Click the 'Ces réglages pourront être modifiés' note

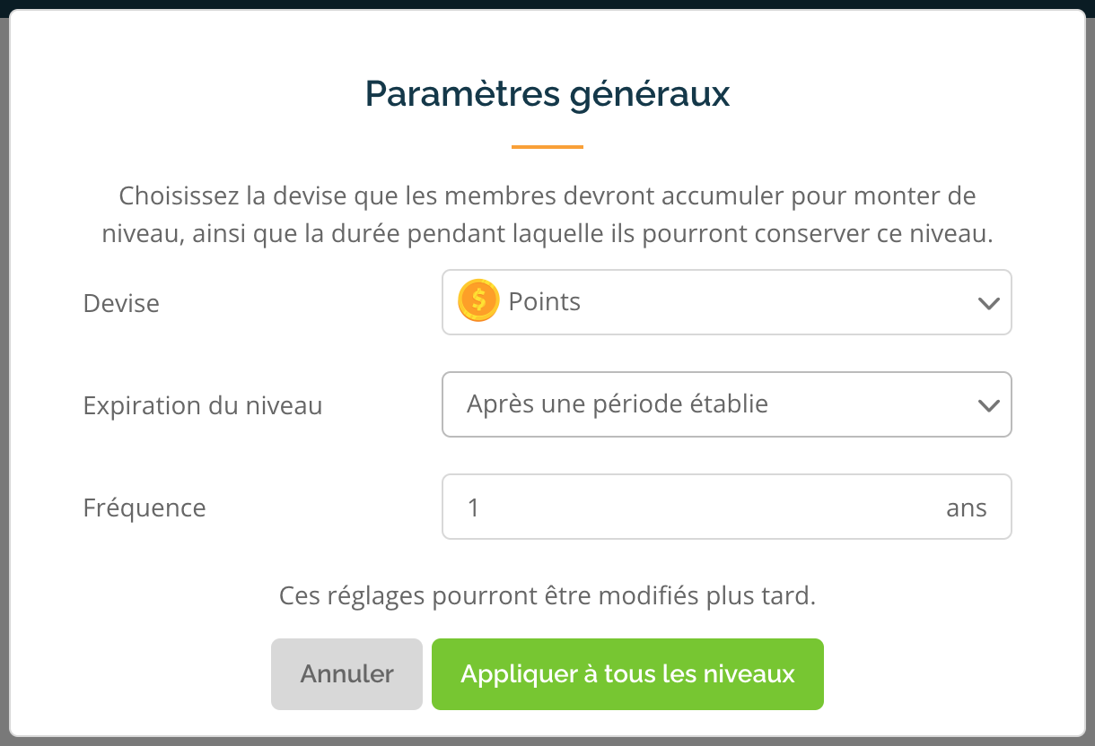pyautogui.click(x=547, y=596)
